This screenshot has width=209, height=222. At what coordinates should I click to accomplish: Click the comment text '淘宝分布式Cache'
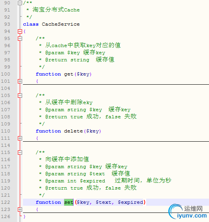(x=56, y=9)
